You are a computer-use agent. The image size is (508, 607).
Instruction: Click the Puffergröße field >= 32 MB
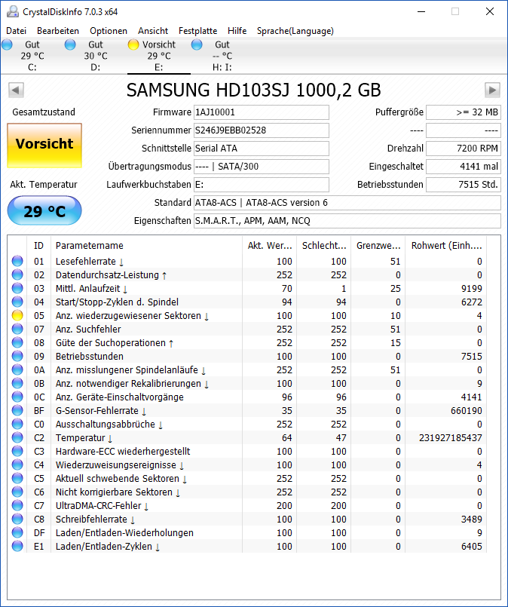pyautogui.click(x=464, y=112)
